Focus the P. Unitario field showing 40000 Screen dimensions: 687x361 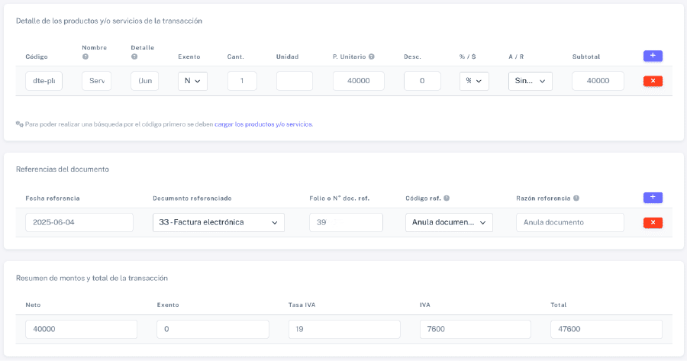358,81
